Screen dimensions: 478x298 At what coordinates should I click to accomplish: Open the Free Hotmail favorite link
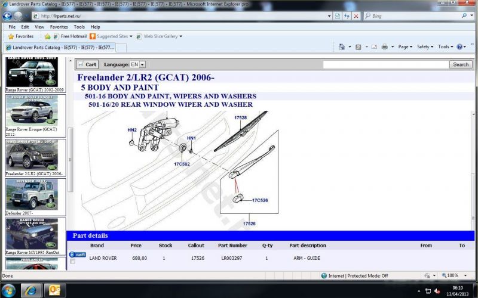(71, 36)
